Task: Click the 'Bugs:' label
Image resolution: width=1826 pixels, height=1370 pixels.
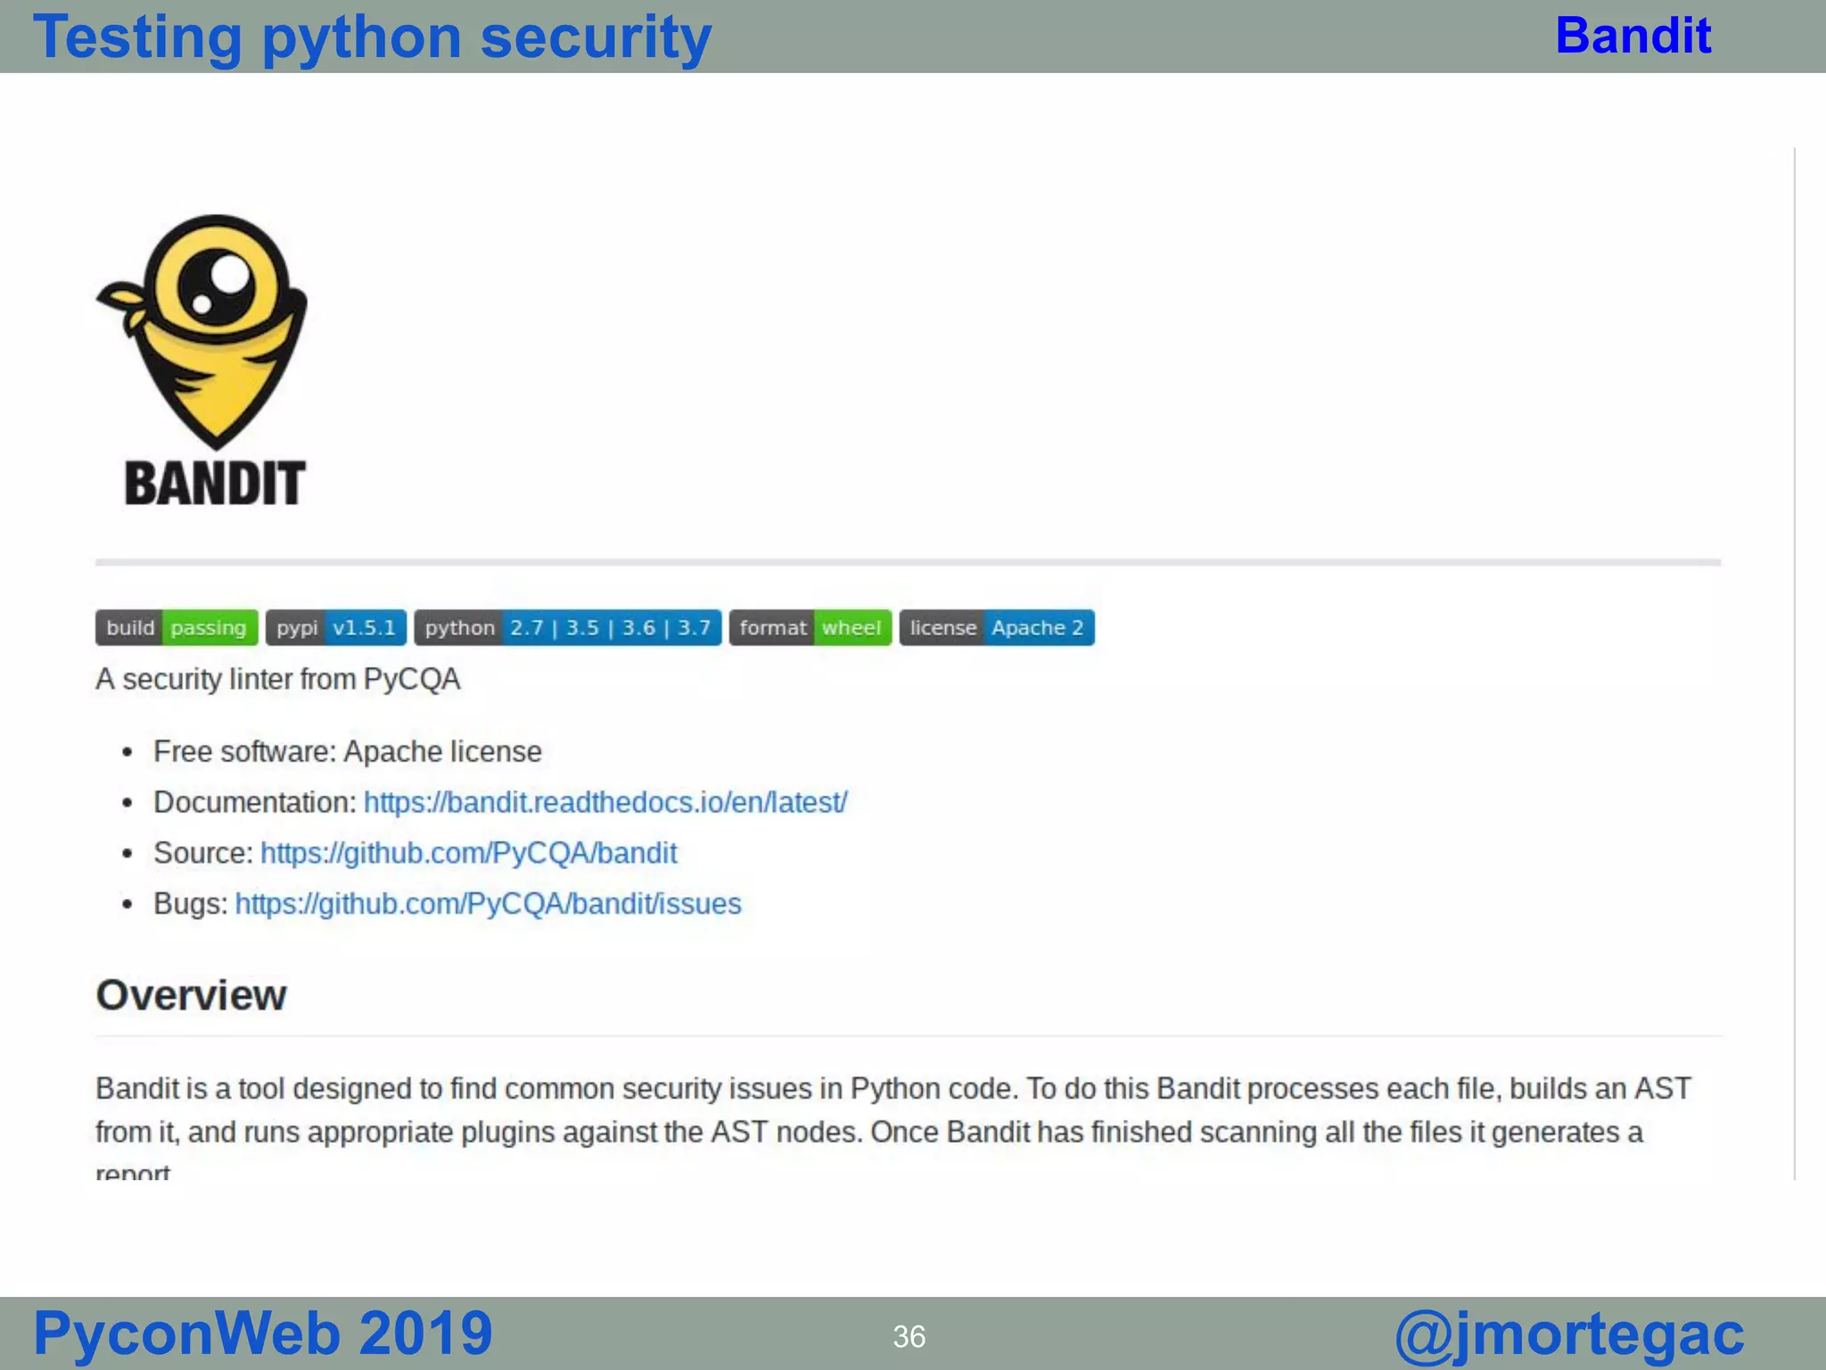Action: (x=191, y=904)
